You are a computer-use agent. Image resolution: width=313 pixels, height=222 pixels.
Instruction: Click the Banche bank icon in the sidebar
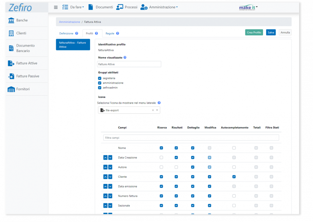pyautogui.click(x=11, y=20)
